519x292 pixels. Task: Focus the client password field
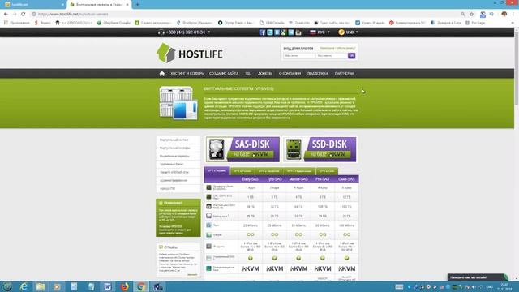(x=331, y=56)
